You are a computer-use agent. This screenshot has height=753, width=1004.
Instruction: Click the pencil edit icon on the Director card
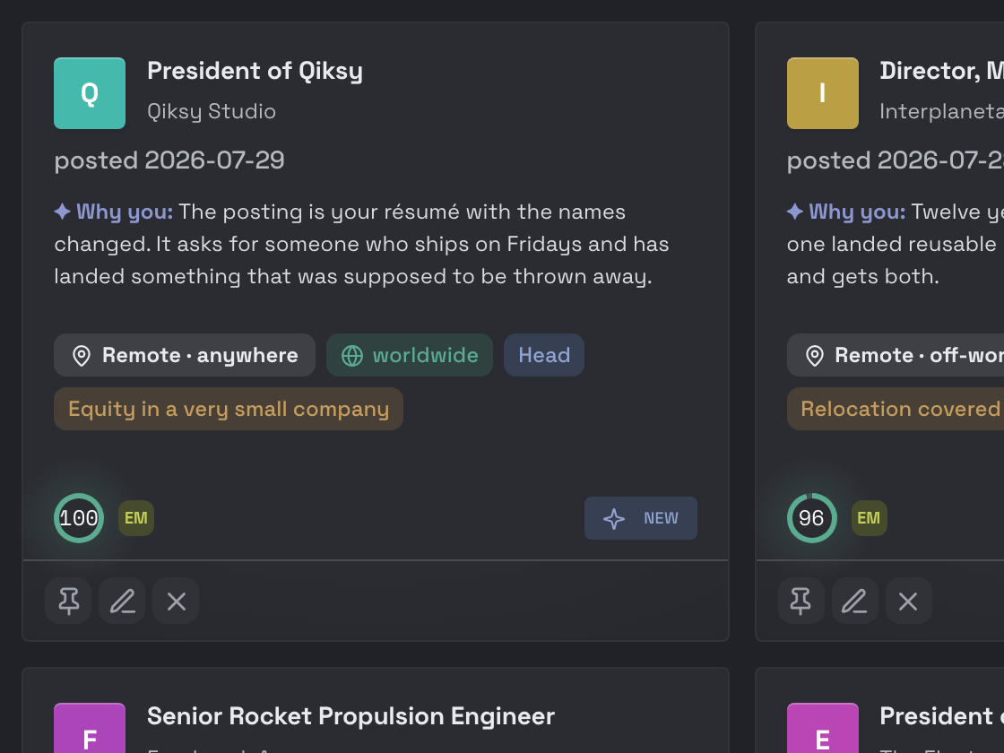click(x=855, y=602)
